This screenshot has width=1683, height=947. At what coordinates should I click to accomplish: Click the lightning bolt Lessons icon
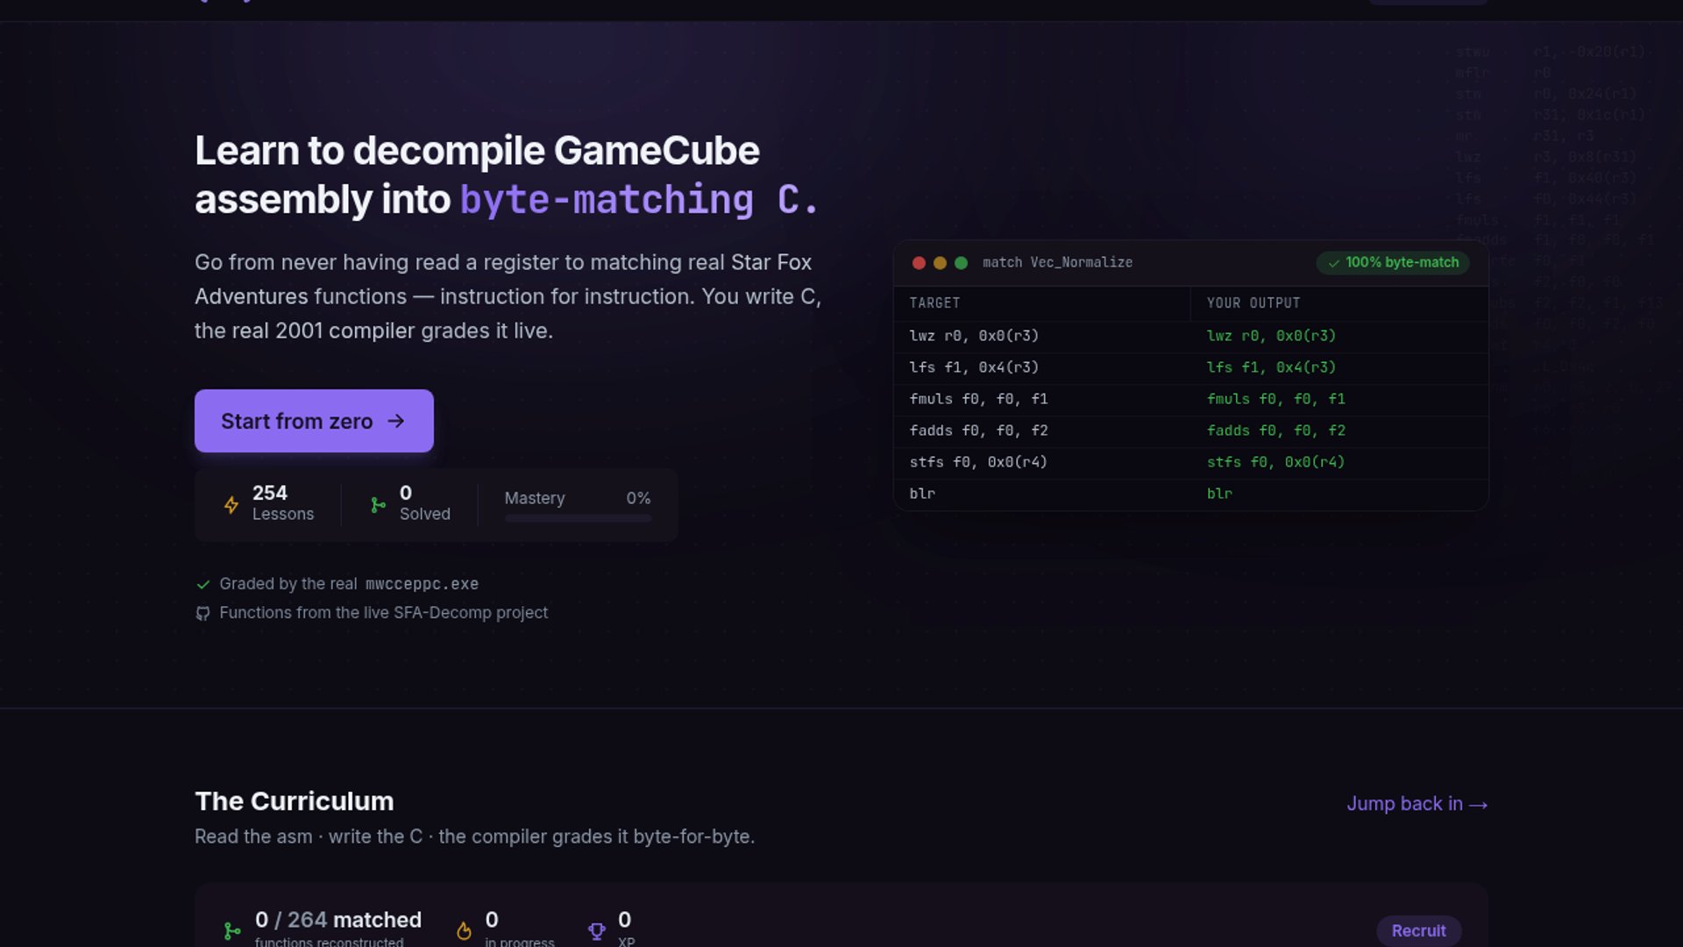[231, 505]
